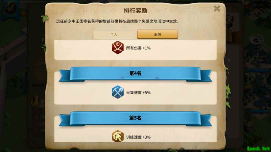271x152 pixels.
Task: Click the 采集速度 +5% reward label
Action: pos(138,92)
